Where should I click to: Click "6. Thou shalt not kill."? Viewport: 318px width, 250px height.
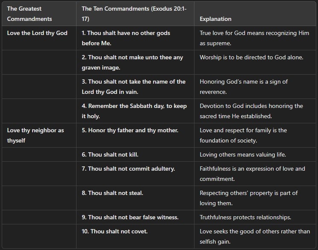point(110,154)
